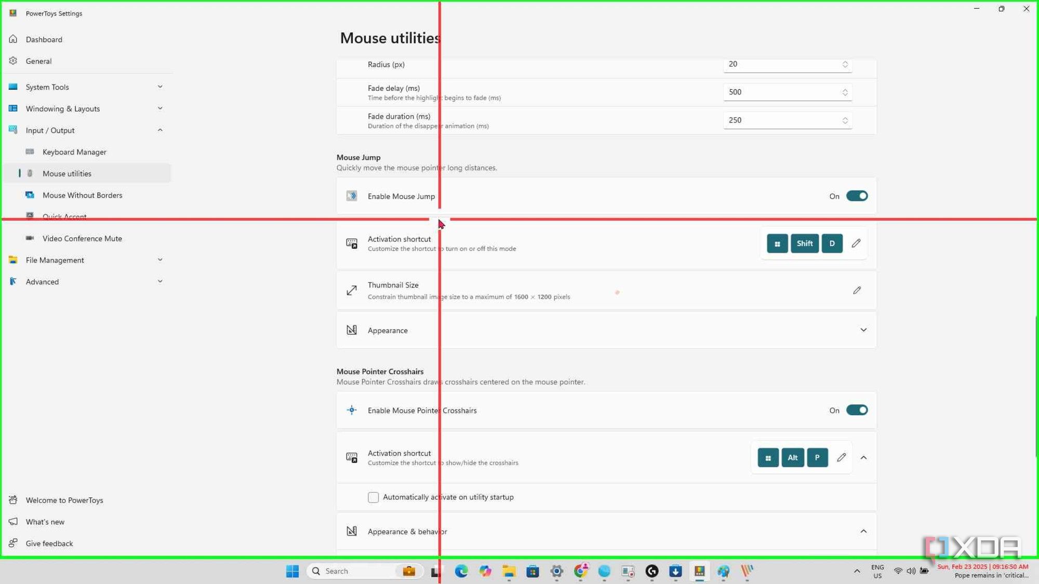This screenshot has width=1039, height=584.
Task: Click Crosshairs shortcut keyboard icon
Action: [352, 458]
